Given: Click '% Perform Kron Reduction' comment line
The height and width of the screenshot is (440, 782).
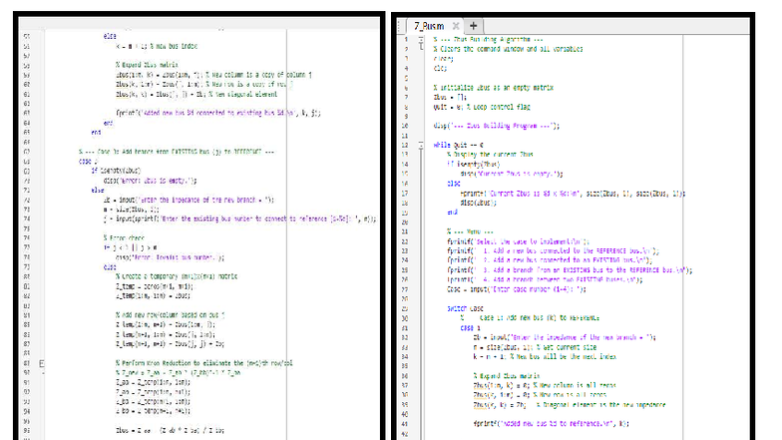Looking at the screenshot, I should (x=203, y=363).
